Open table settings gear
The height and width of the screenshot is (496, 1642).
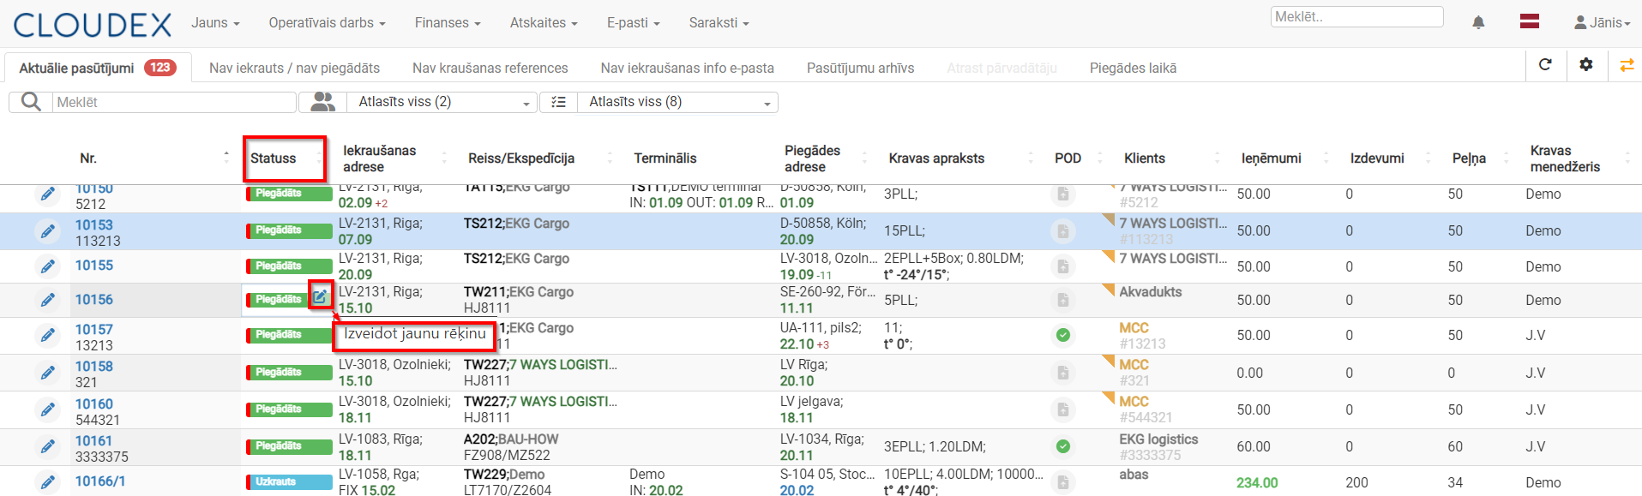(x=1586, y=64)
